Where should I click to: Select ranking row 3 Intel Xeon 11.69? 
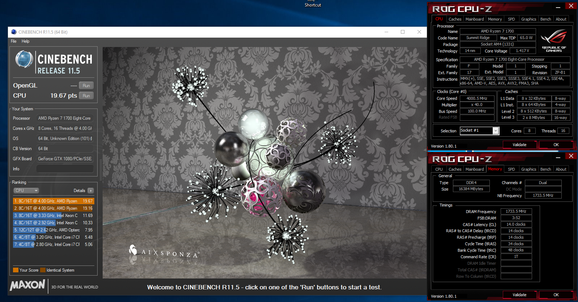point(53,216)
